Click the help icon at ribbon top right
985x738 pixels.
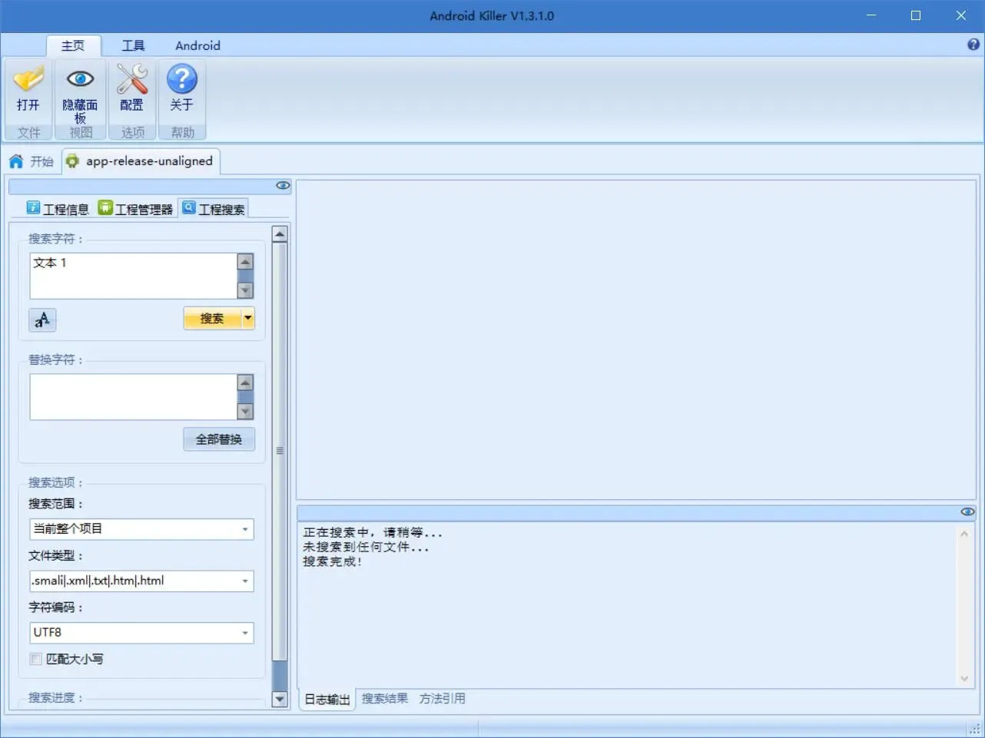(x=973, y=45)
